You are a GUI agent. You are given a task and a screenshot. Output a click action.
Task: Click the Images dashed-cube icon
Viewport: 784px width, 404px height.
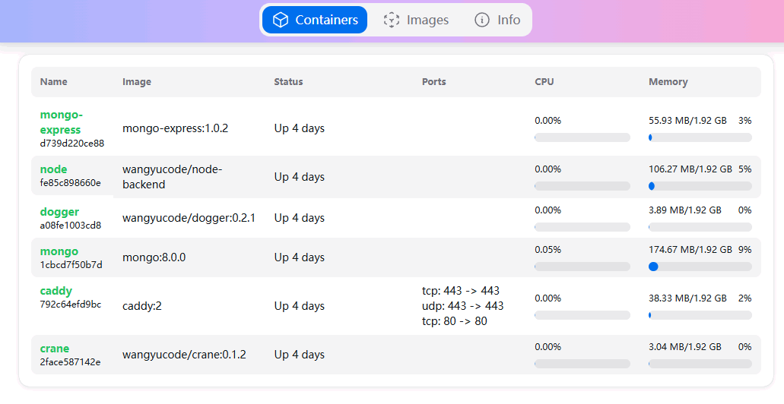point(392,20)
